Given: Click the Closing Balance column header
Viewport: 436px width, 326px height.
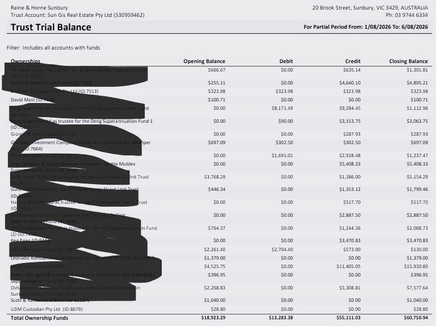Looking at the screenshot, I should pos(408,61).
